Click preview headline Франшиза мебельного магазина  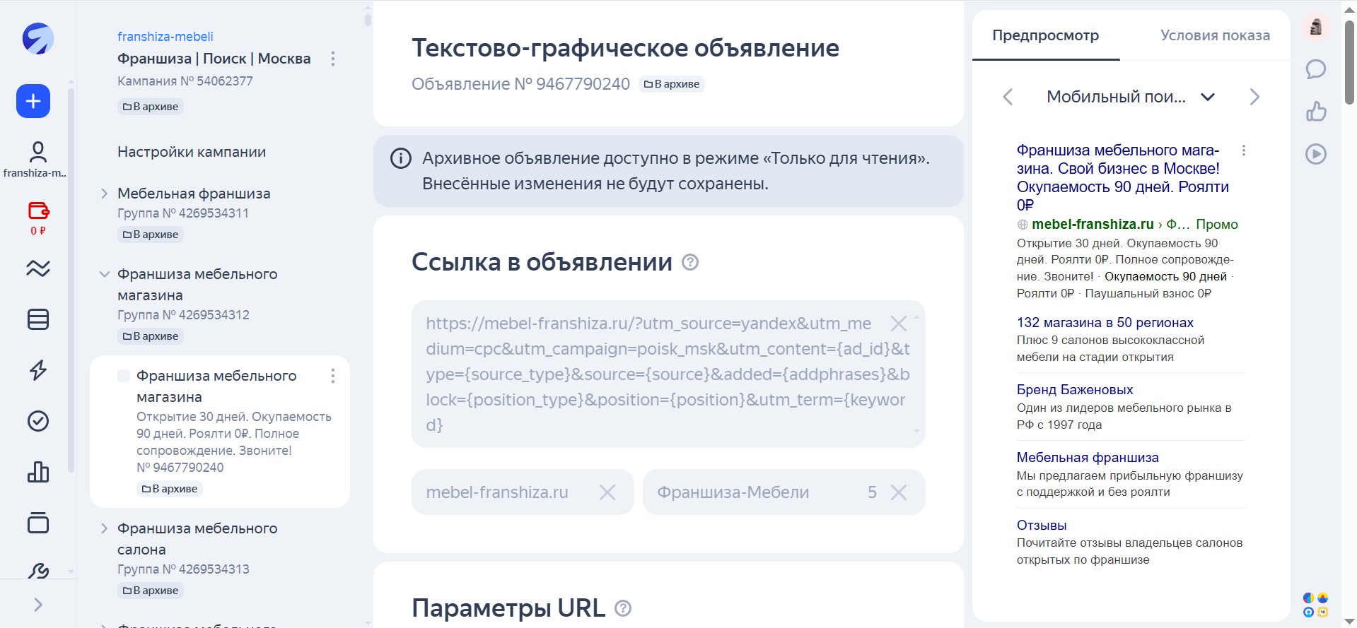coord(1122,177)
